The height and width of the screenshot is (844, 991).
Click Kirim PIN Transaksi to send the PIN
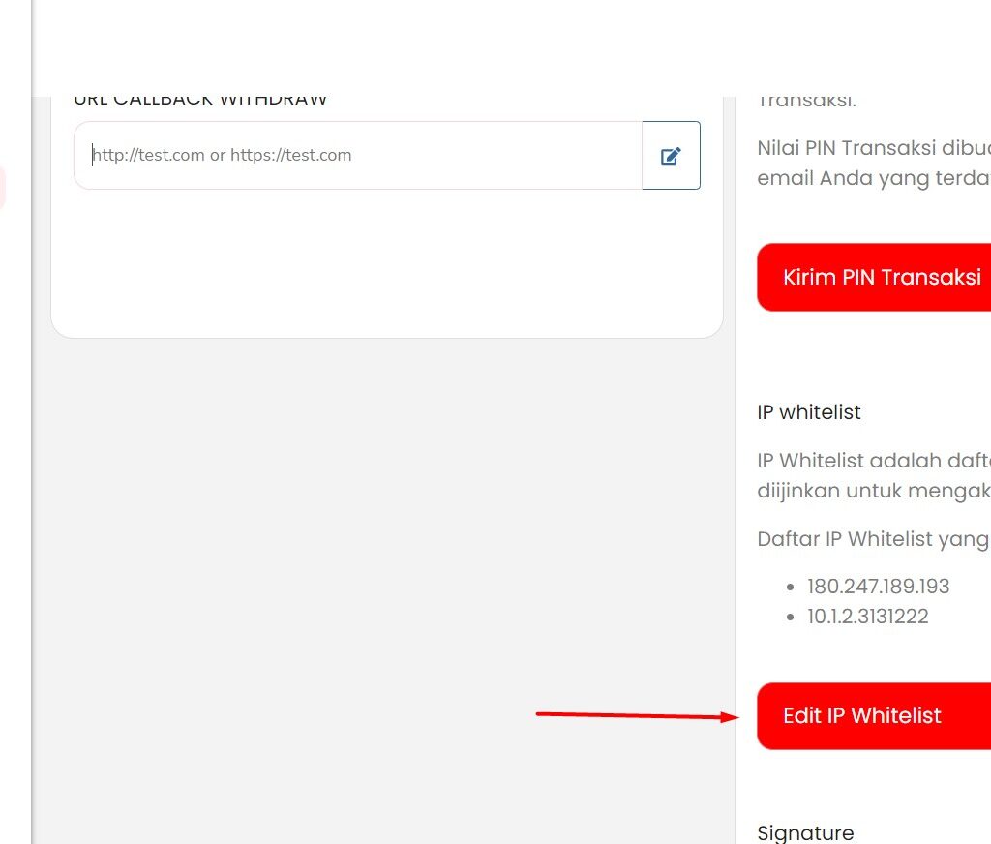(882, 277)
